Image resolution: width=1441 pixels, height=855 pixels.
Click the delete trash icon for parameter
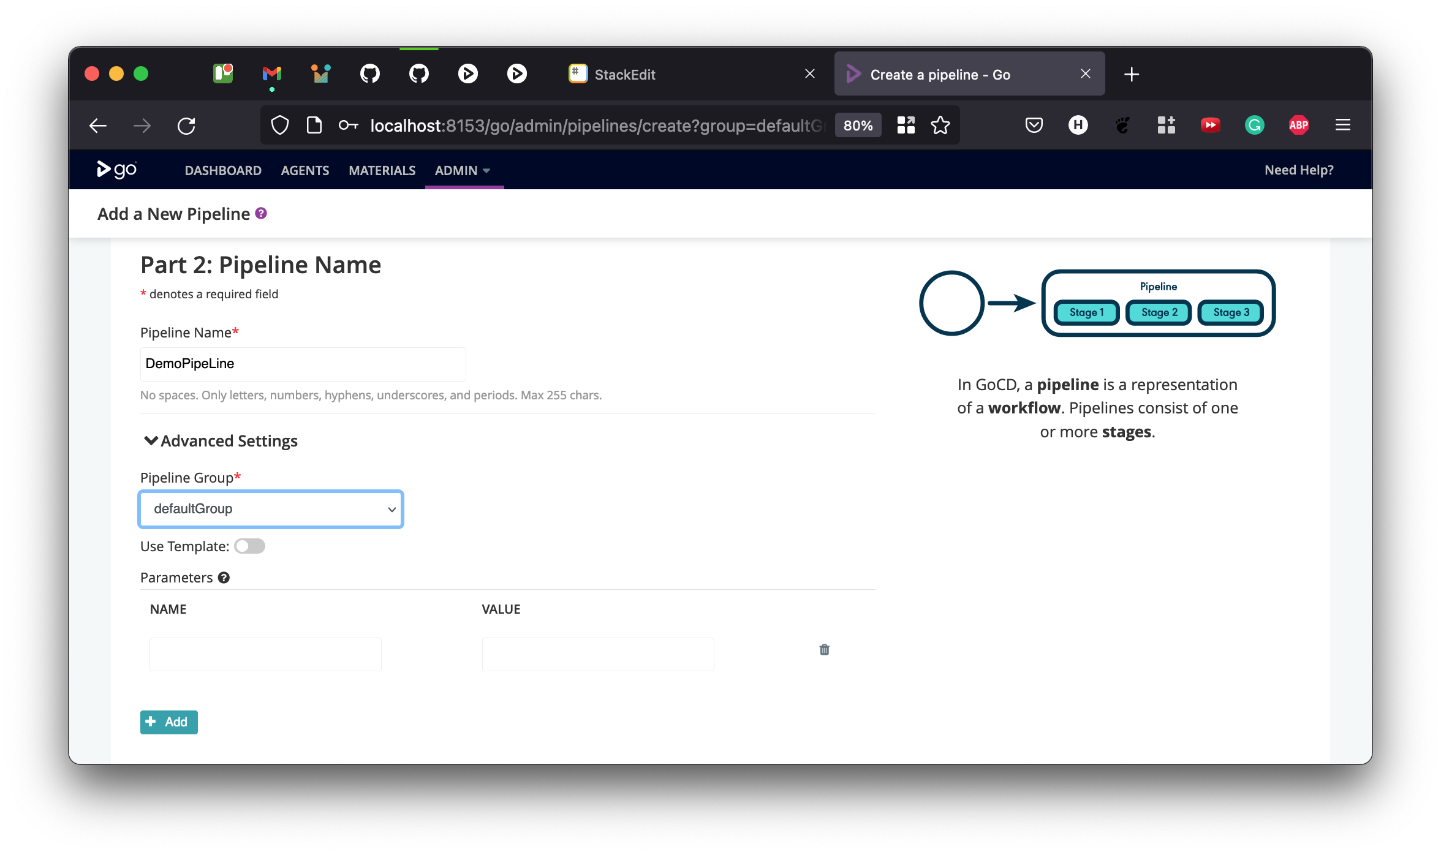[824, 649]
